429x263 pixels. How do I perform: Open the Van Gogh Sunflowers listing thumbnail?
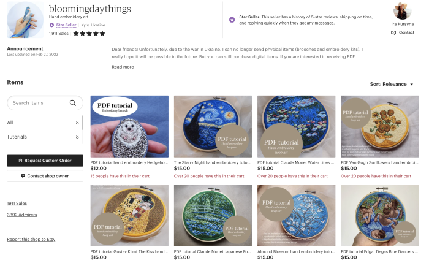click(x=380, y=126)
